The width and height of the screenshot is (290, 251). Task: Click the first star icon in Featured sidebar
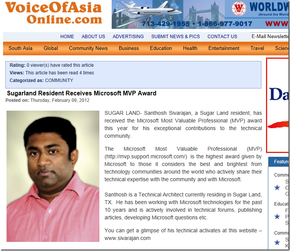click(277, 188)
